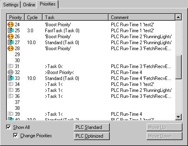
Task: Click the Comment column header
Action: click(142, 18)
